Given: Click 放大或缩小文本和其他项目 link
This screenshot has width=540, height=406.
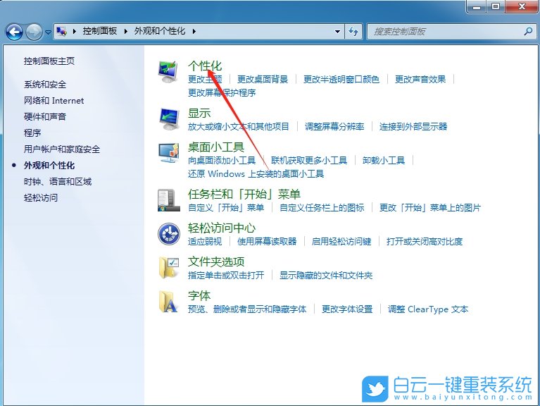Looking at the screenshot, I should point(238,126).
